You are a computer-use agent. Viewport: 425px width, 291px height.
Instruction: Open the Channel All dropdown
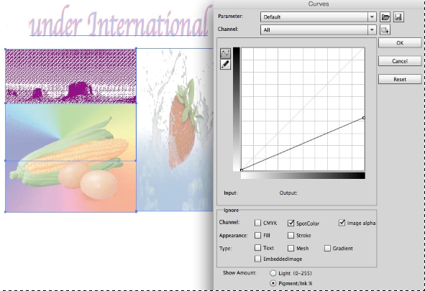[318, 29]
